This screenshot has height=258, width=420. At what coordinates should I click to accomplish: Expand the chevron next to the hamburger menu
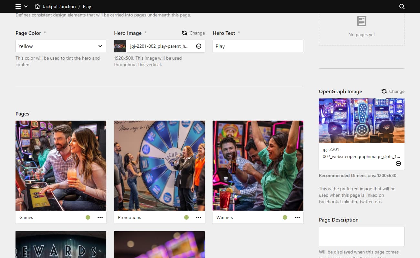[x=26, y=6]
